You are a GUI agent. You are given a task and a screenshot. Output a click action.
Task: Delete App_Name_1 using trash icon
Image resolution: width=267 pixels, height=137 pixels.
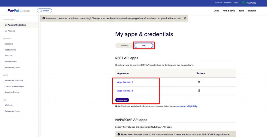pyautogui.click(x=199, y=82)
